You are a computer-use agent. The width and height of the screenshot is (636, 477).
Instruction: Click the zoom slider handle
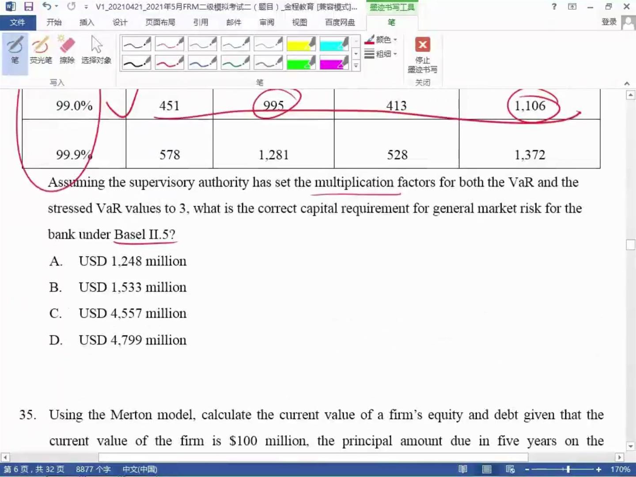[x=568, y=469]
